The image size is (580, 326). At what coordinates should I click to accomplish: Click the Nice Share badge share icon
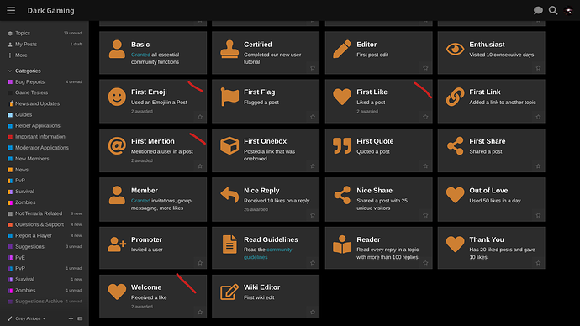342,195
